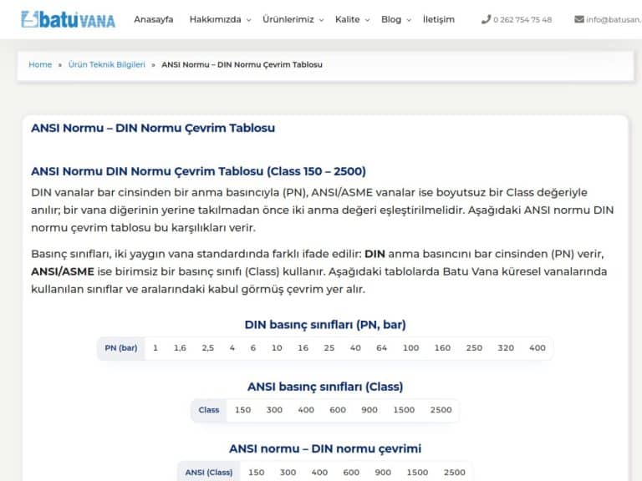The height and width of the screenshot is (481, 642).
Task: Click the PN value 400 cell
Action: (538, 348)
